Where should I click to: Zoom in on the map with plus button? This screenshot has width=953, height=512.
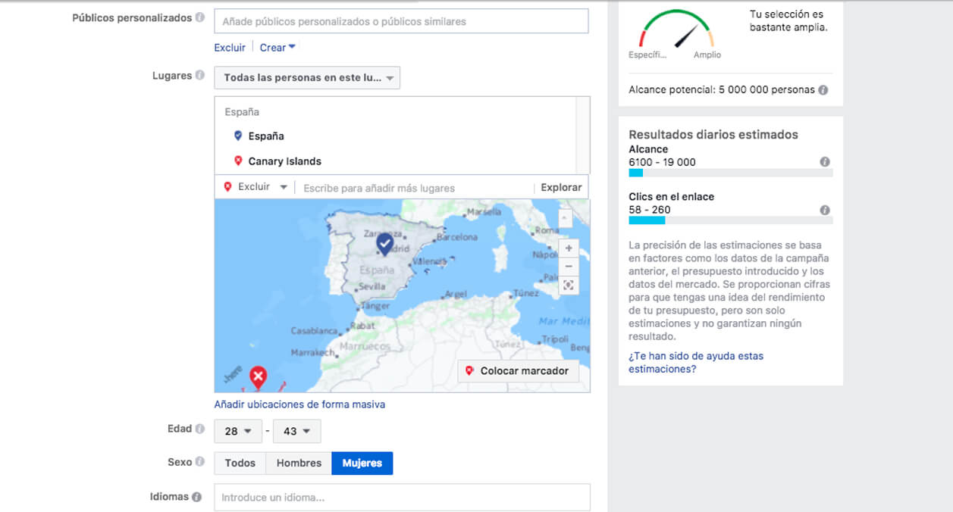[569, 248]
